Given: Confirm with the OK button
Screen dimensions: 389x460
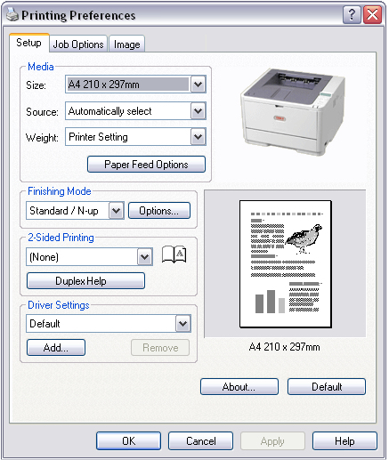Looking at the screenshot, I should tap(129, 441).
